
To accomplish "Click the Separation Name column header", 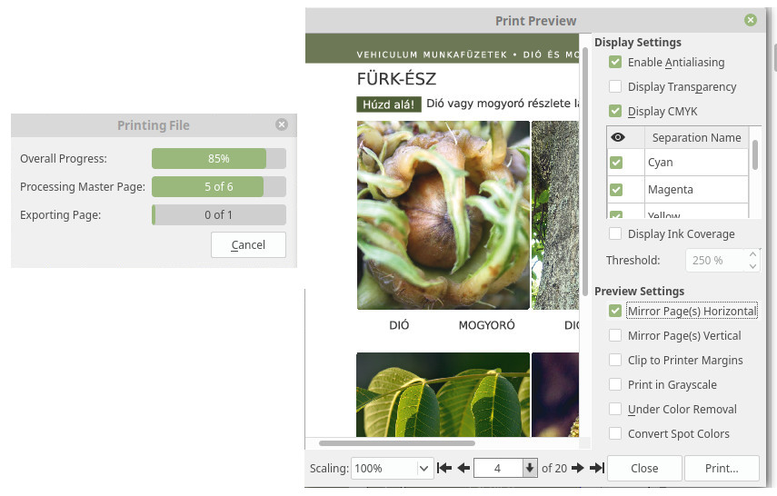I will 696,137.
